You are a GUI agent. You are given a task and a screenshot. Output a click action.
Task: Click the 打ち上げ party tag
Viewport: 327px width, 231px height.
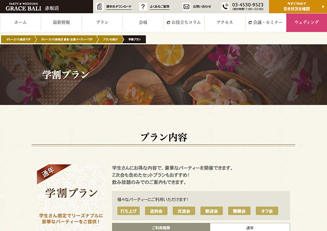point(128,211)
